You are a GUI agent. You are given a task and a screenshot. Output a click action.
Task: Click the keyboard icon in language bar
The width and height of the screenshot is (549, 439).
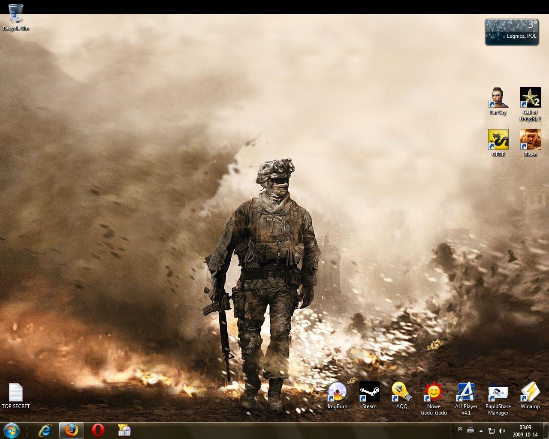click(471, 430)
